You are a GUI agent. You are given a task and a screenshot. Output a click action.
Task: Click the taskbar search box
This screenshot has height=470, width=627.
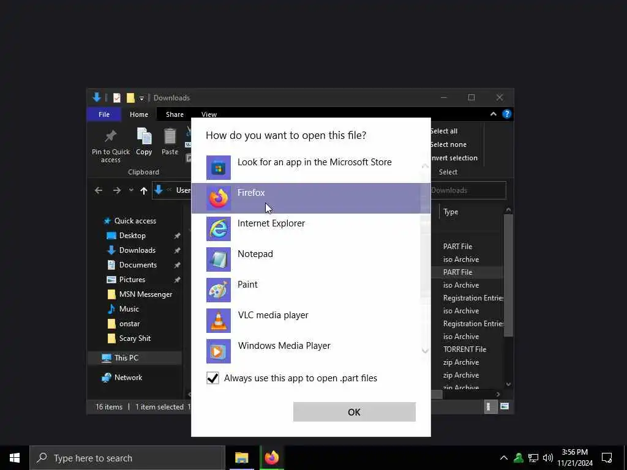[x=127, y=458]
